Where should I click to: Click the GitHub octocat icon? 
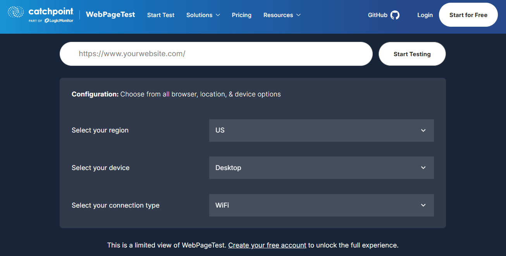pos(395,15)
